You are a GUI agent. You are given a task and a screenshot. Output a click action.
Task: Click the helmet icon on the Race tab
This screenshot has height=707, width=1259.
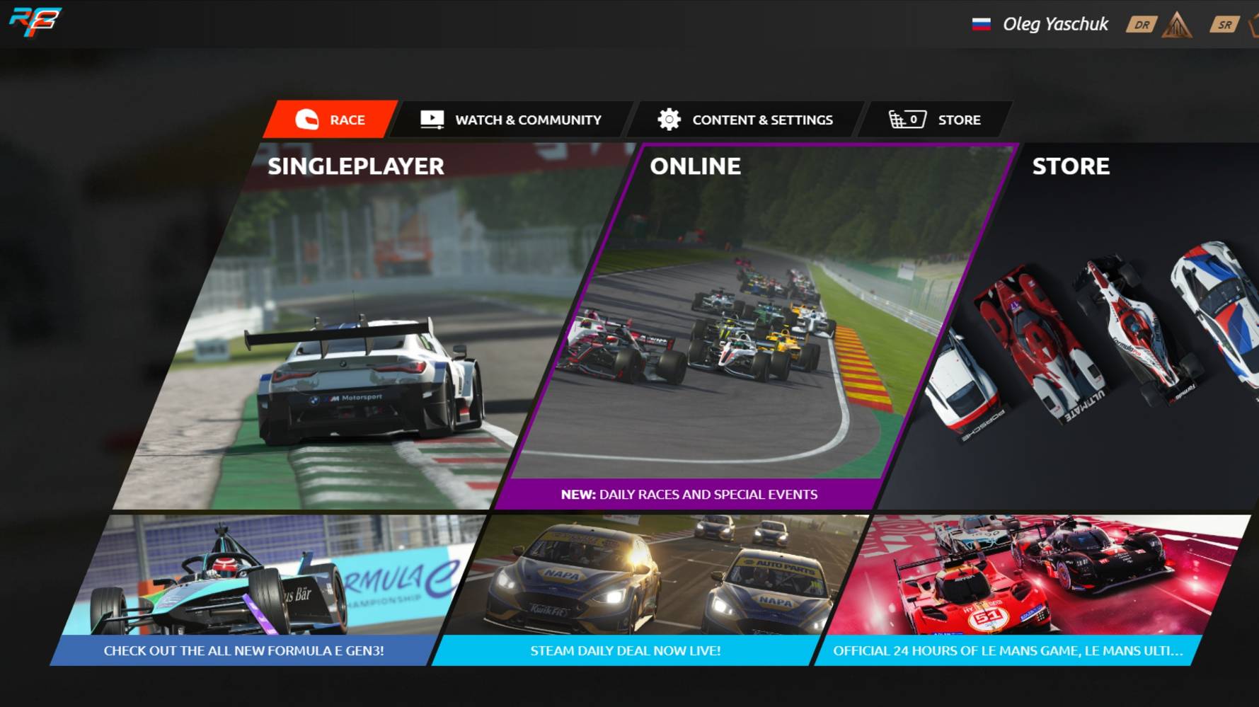(x=308, y=120)
